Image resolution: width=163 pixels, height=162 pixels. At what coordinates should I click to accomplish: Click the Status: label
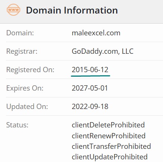pos(17,125)
